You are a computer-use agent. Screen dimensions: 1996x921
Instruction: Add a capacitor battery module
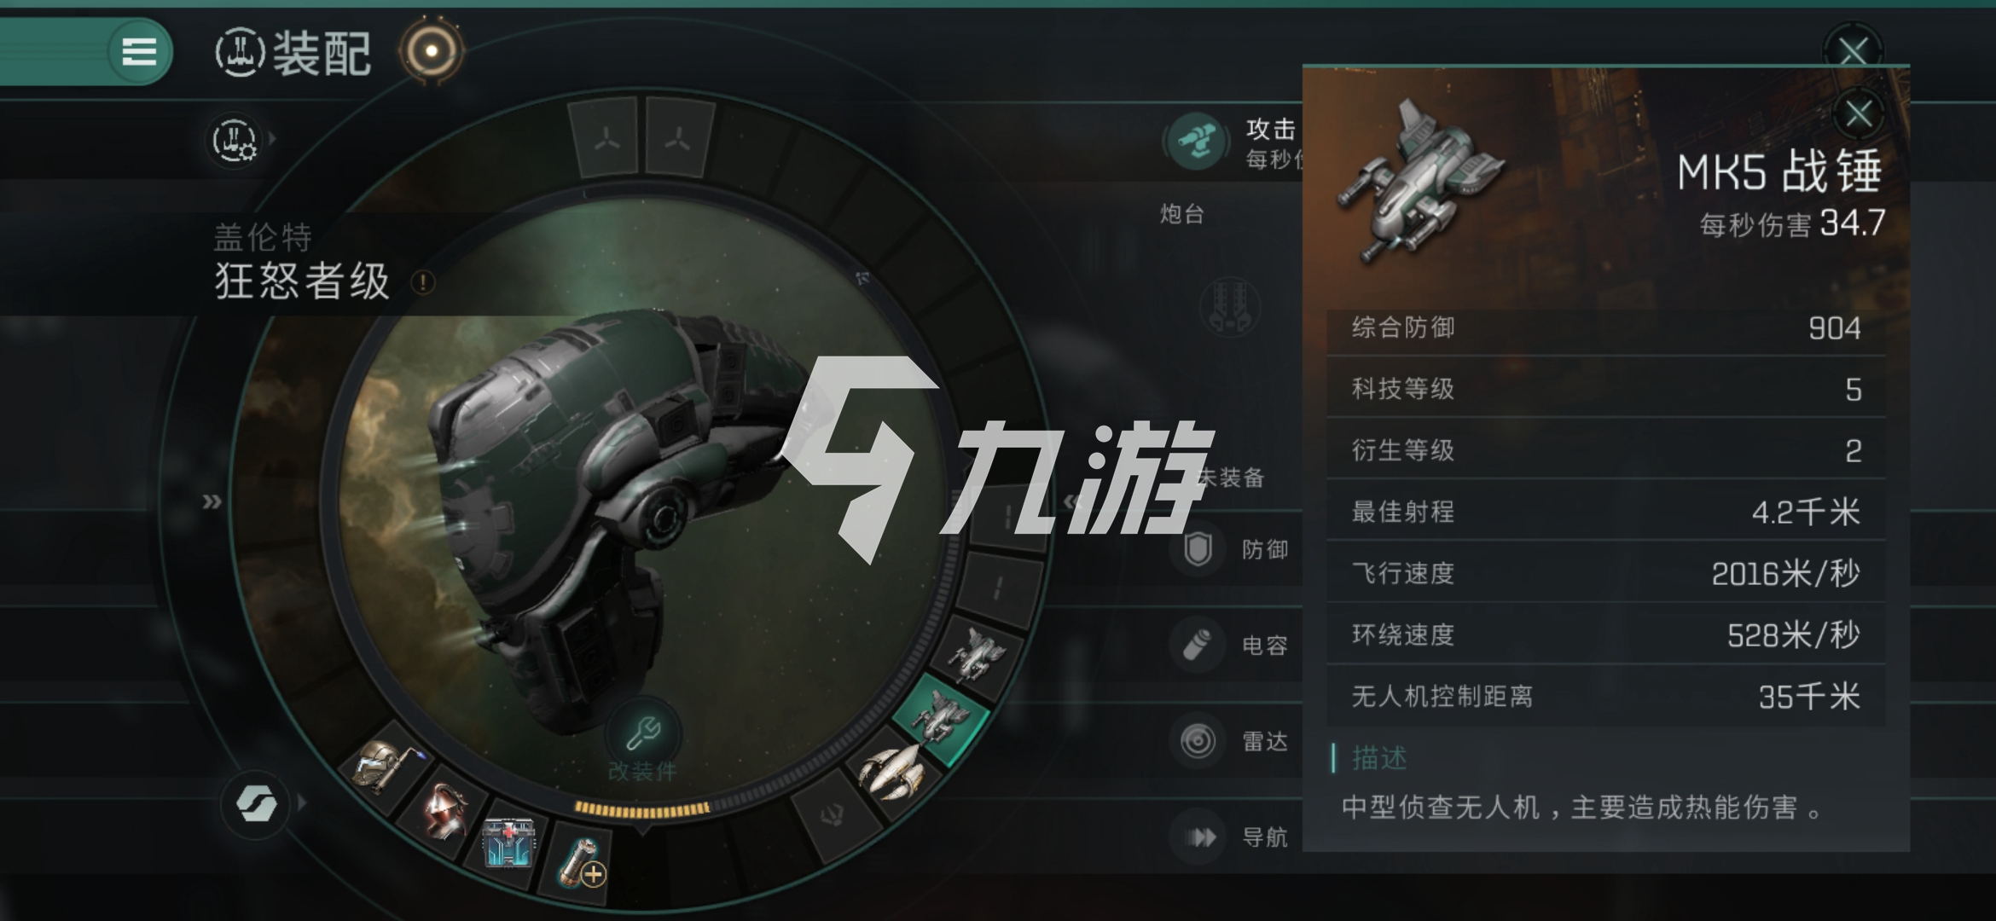(x=581, y=861)
